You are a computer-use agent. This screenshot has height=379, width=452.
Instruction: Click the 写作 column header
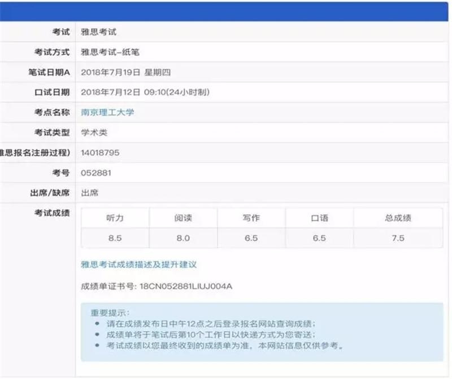pos(251,218)
